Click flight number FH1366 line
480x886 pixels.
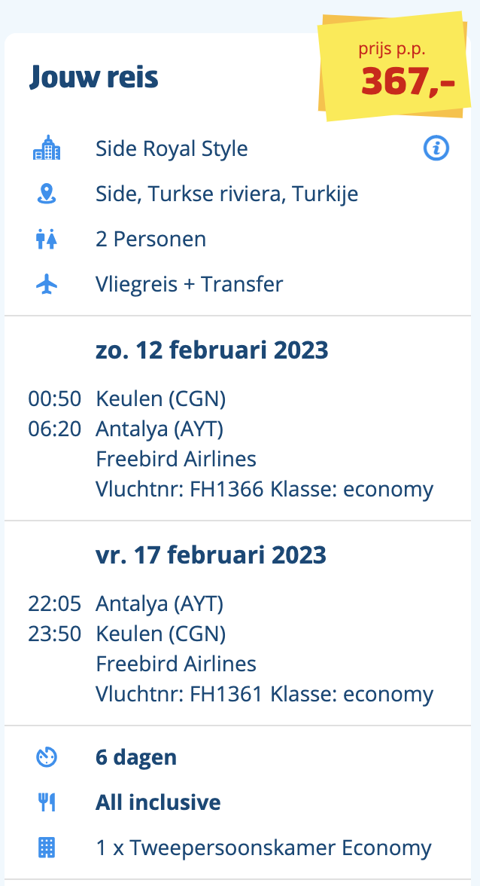click(x=265, y=489)
